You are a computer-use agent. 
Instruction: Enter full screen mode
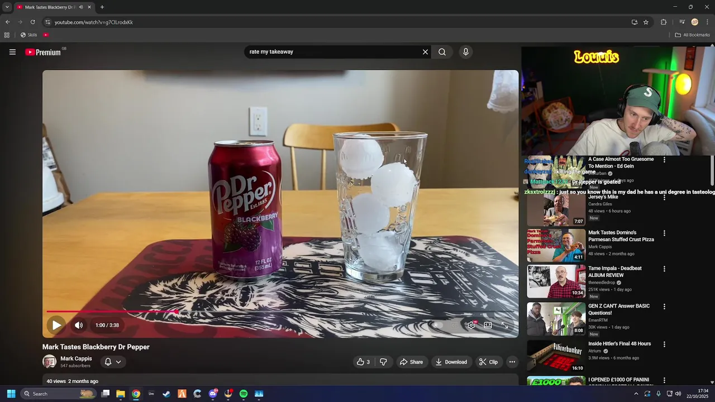coord(505,325)
